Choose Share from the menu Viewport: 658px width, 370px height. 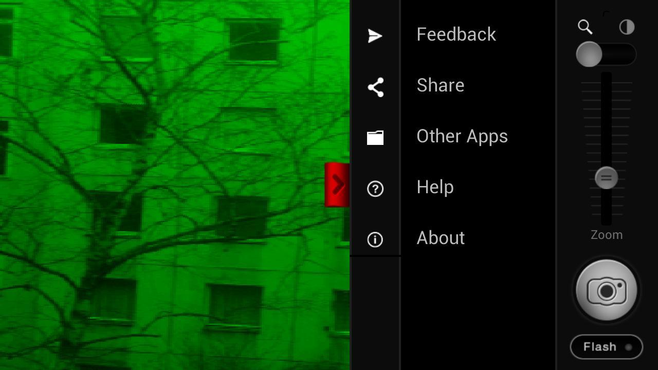[x=440, y=85]
